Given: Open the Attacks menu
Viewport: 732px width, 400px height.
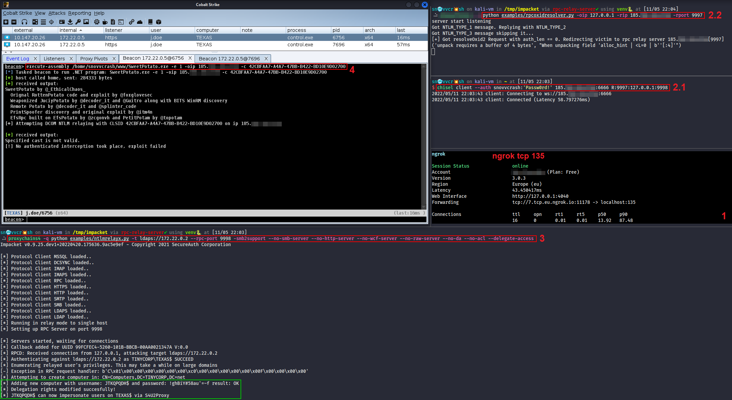Looking at the screenshot, I should (x=57, y=13).
